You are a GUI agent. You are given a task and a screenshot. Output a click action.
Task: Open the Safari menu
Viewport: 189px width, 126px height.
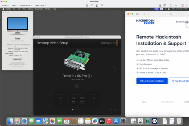[x=9, y=9]
